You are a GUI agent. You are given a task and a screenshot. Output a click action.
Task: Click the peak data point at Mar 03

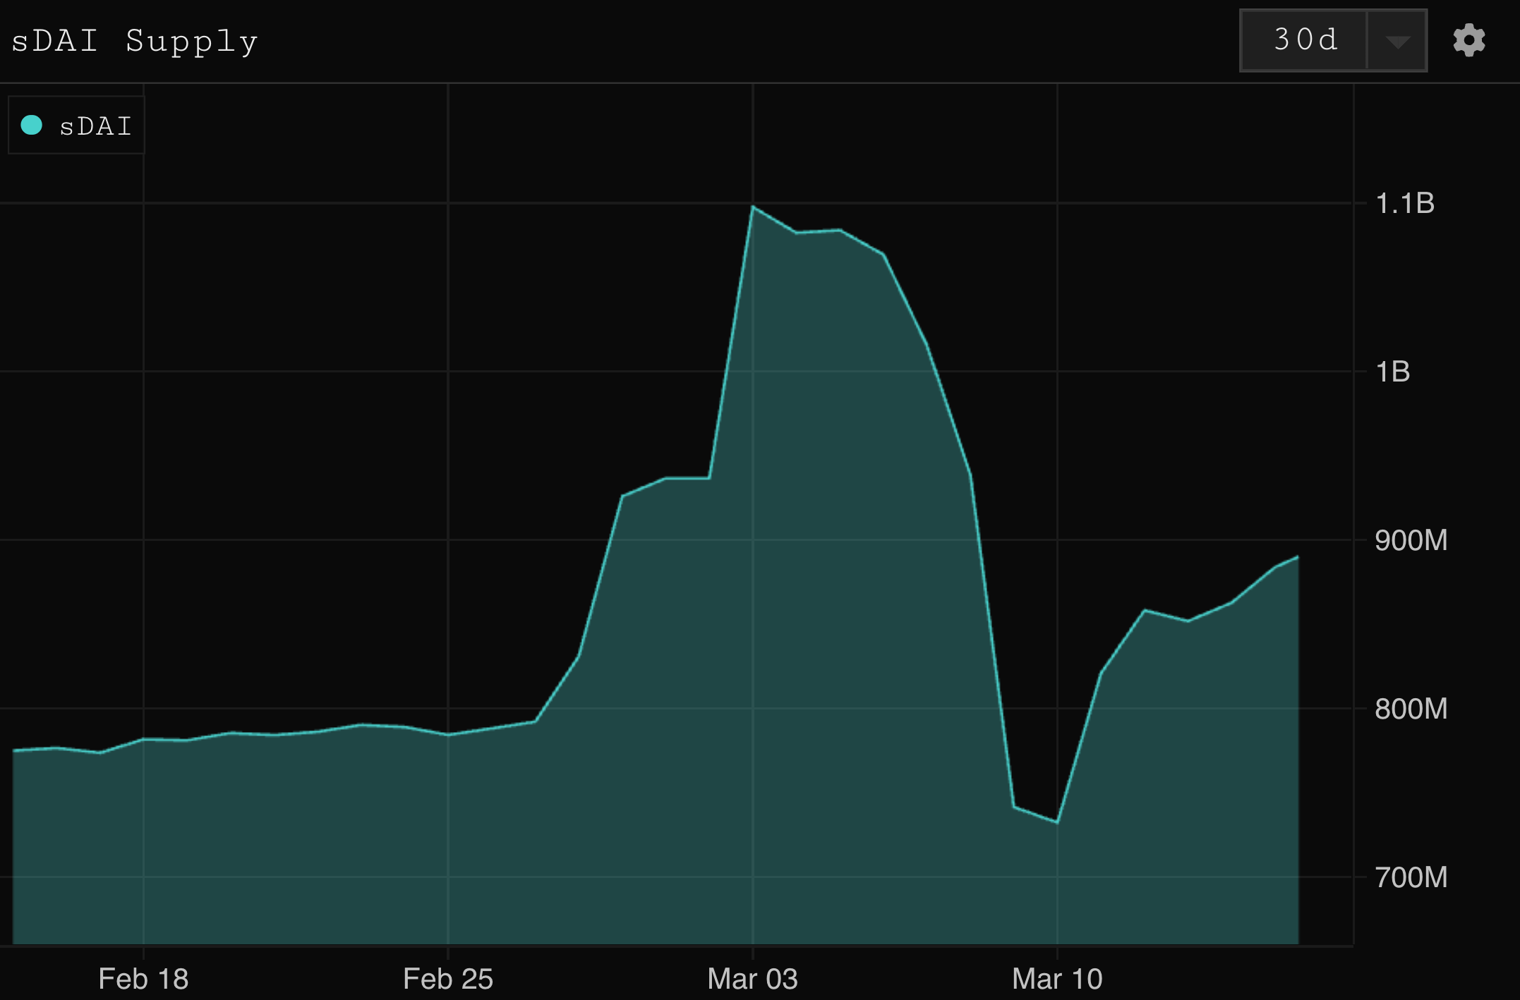[x=753, y=206]
